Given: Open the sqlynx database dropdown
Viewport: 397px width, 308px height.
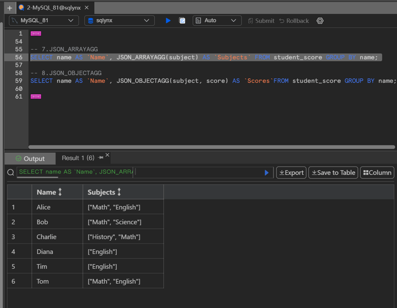Looking at the screenshot, I should 119,20.
